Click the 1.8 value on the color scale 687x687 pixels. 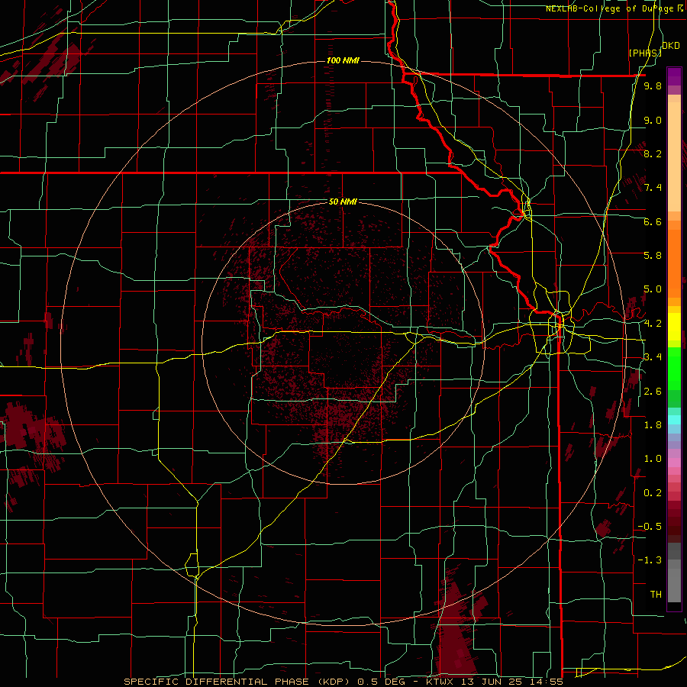pos(653,425)
